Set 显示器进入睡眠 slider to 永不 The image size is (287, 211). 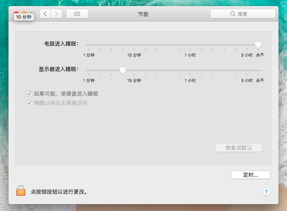(x=260, y=71)
